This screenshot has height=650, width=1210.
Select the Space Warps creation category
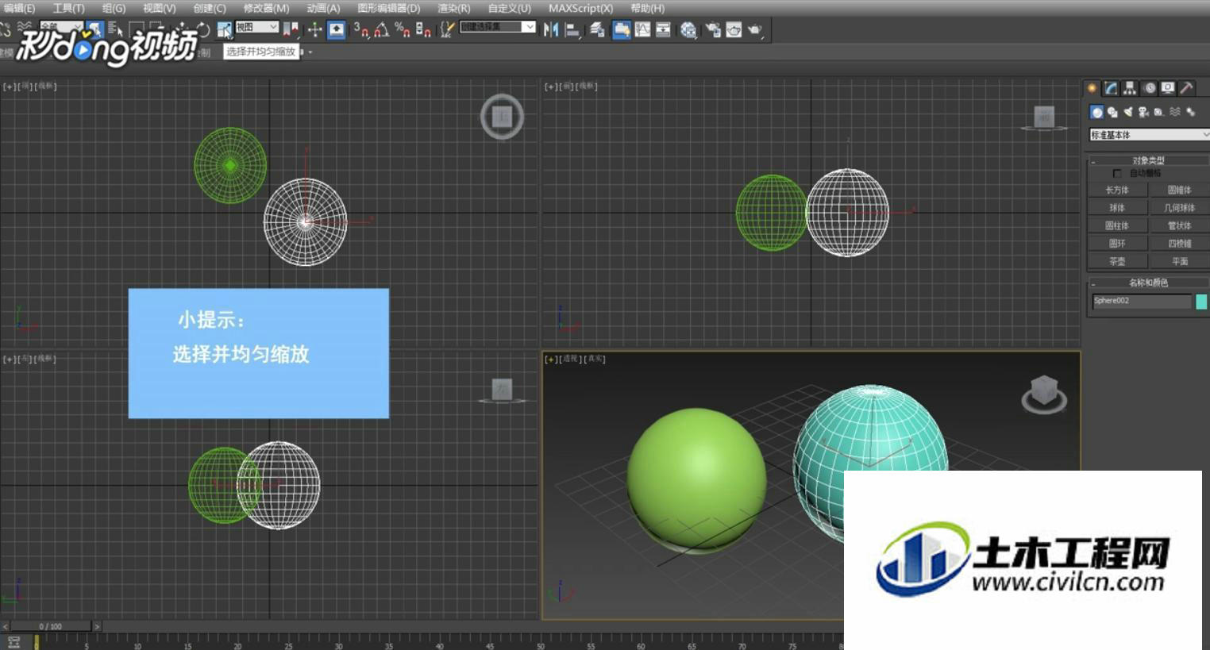(1175, 112)
